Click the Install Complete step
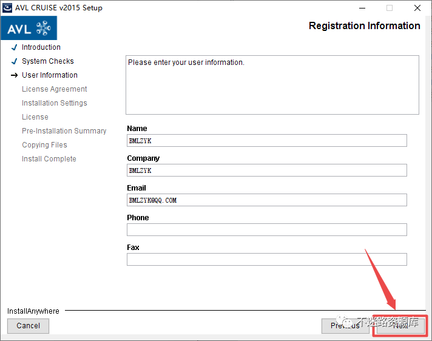Screen dimensions: 432x341 (49, 159)
